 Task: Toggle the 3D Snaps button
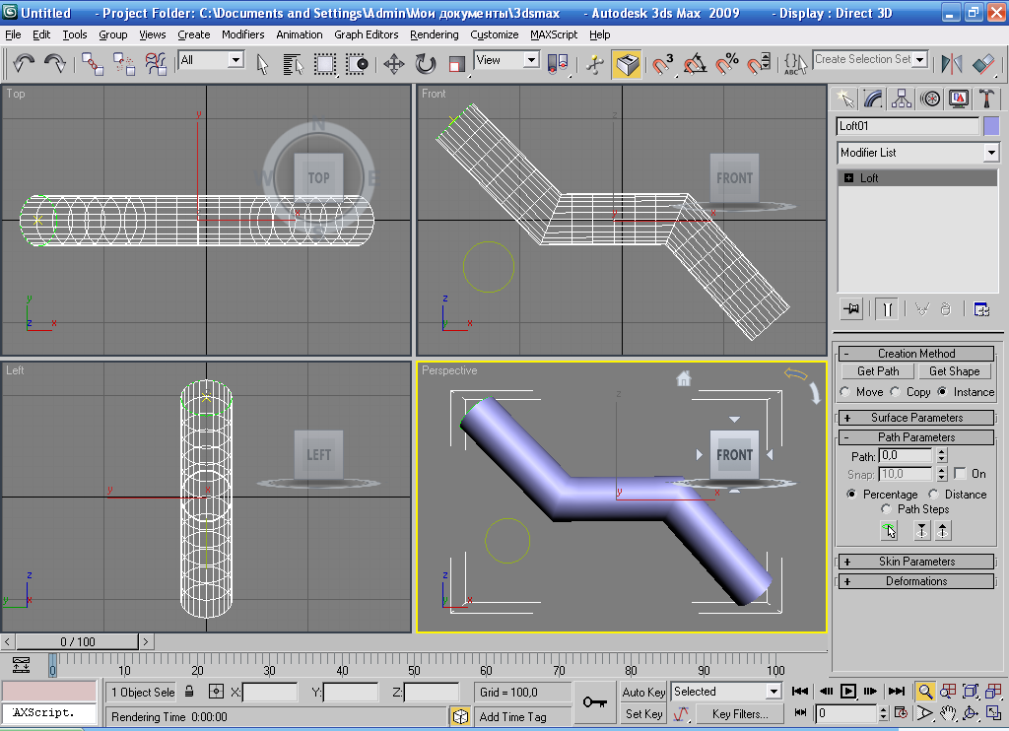click(663, 64)
